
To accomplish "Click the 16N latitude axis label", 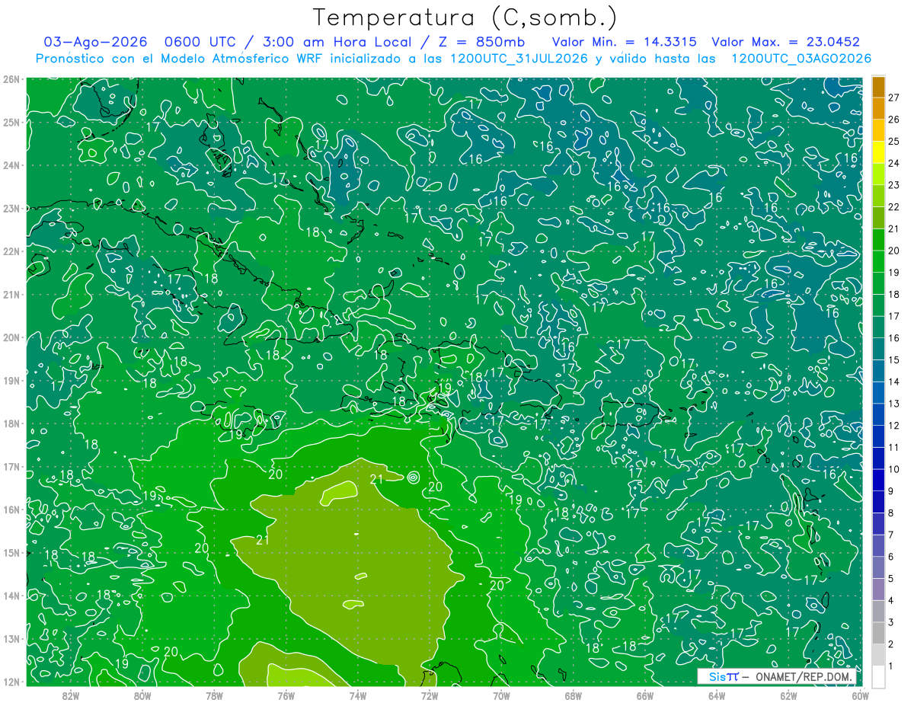I will pyautogui.click(x=11, y=510).
